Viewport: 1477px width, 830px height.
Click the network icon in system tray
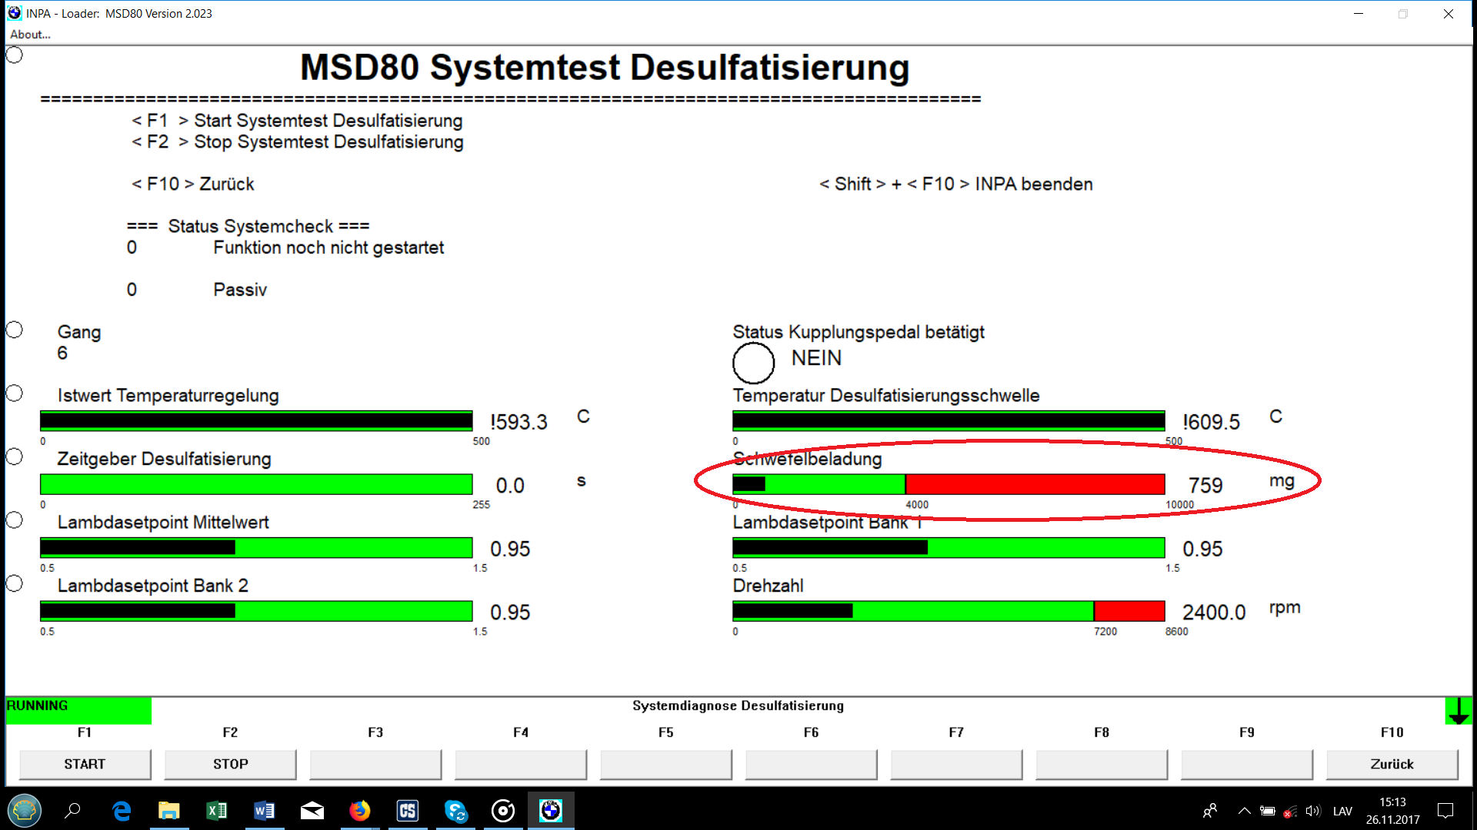[1290, 811]
